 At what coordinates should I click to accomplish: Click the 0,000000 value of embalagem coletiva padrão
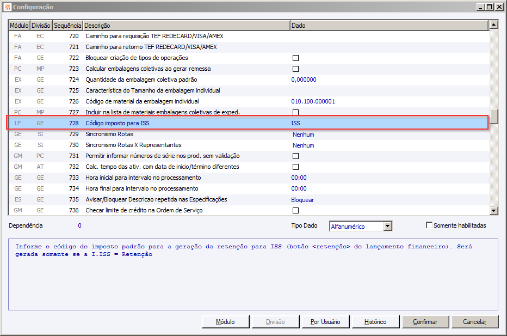click(x=304, y=80)
